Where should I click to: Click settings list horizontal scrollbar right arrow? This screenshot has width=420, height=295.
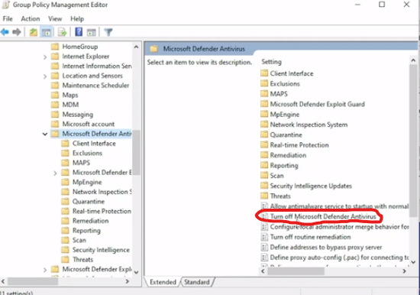pyautogui.click(x=404, y=271)
